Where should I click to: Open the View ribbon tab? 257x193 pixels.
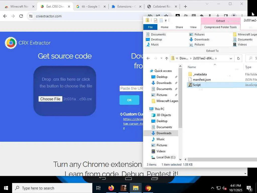tap(193, 27)
